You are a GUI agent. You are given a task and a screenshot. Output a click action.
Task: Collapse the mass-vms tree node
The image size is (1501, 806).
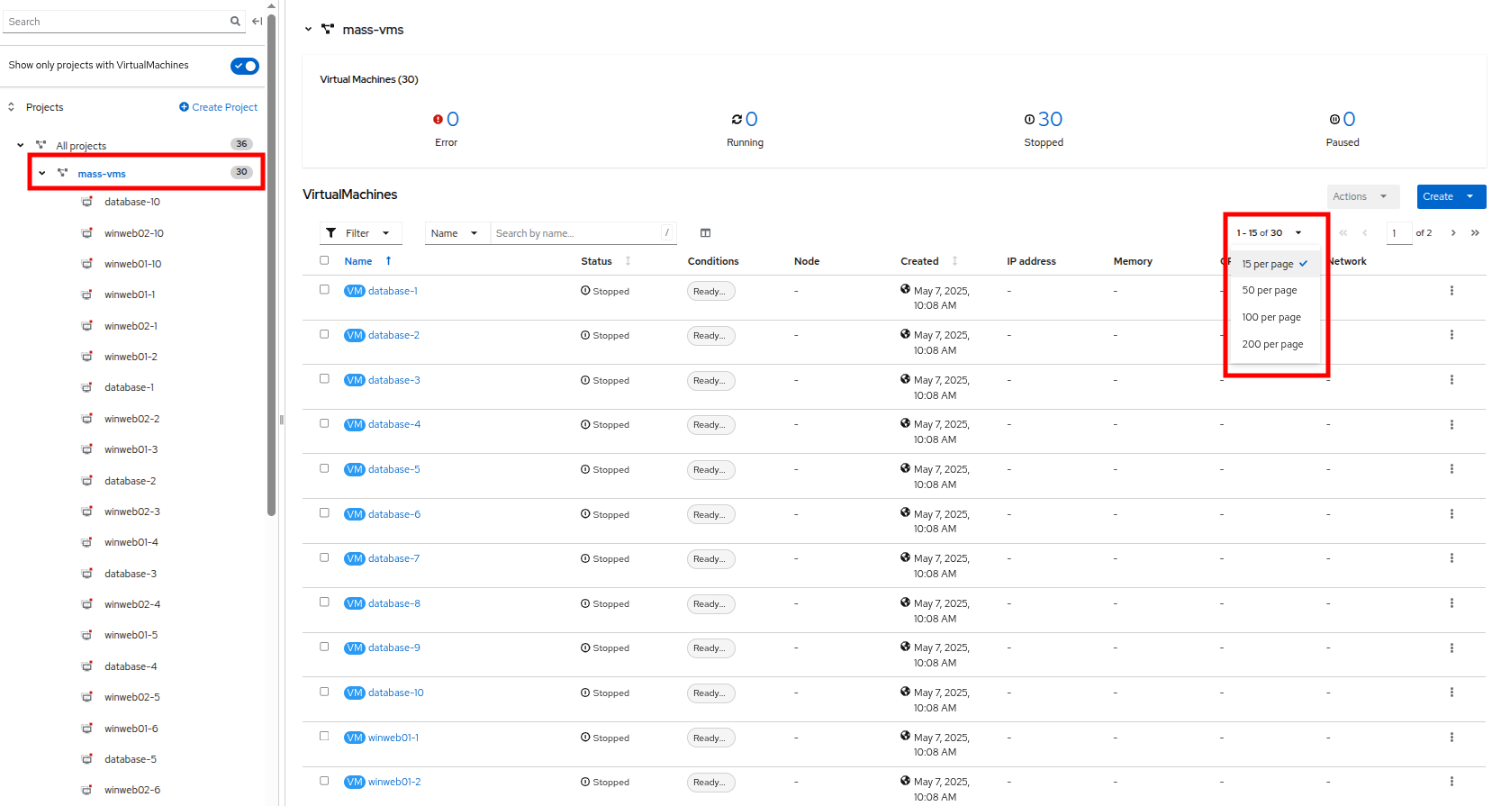pyautogui.click(x=42, y=174)
